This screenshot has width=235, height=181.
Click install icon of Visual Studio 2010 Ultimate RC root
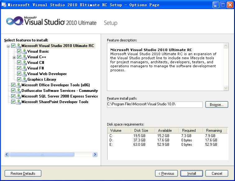(x=18, y=46)
